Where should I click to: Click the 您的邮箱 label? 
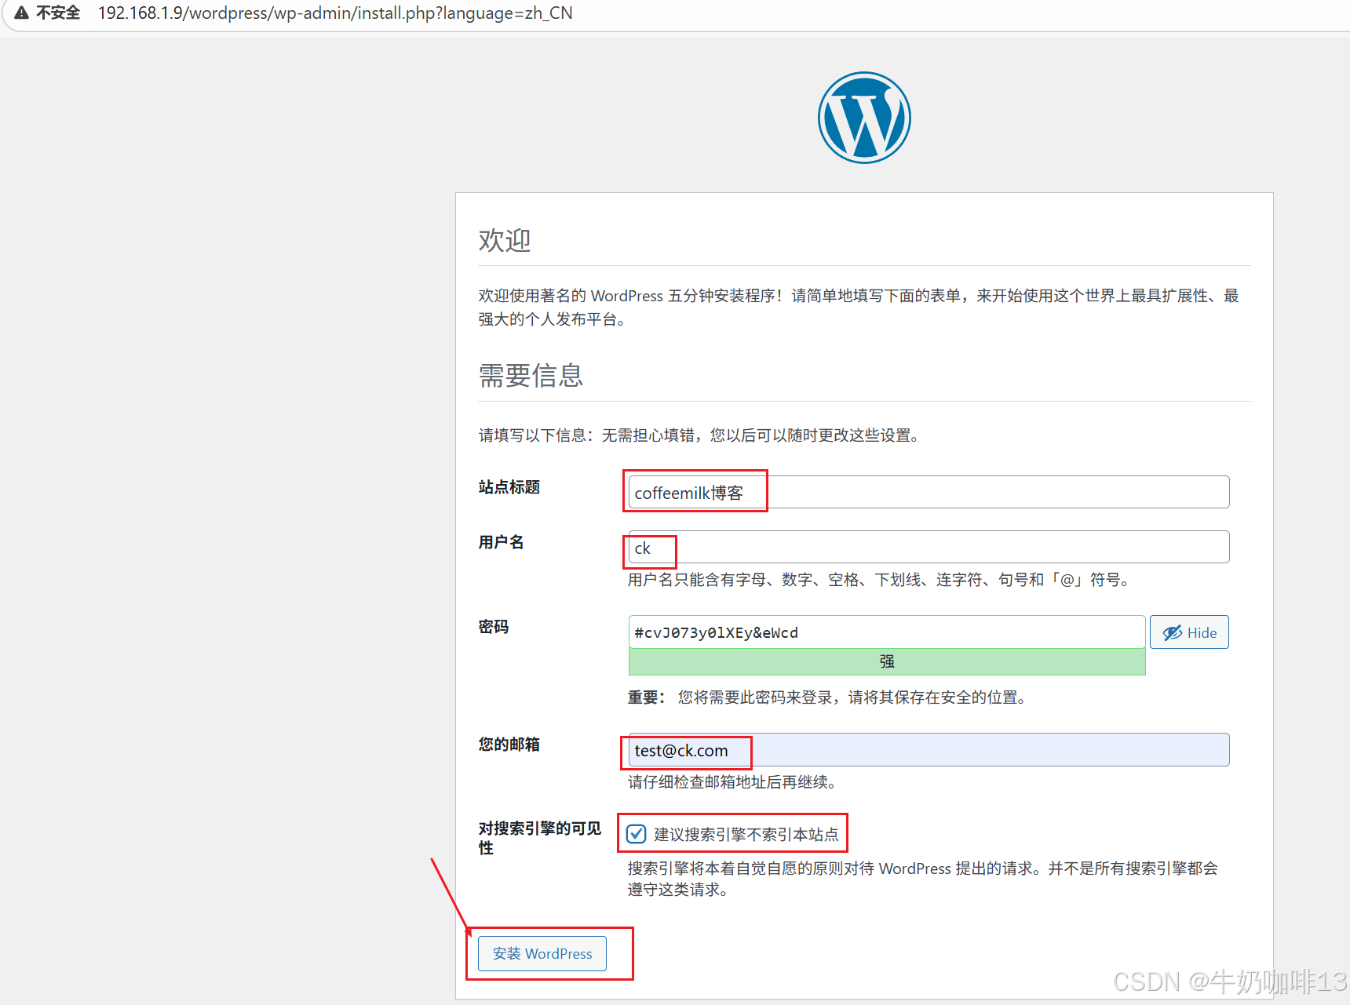509,745
